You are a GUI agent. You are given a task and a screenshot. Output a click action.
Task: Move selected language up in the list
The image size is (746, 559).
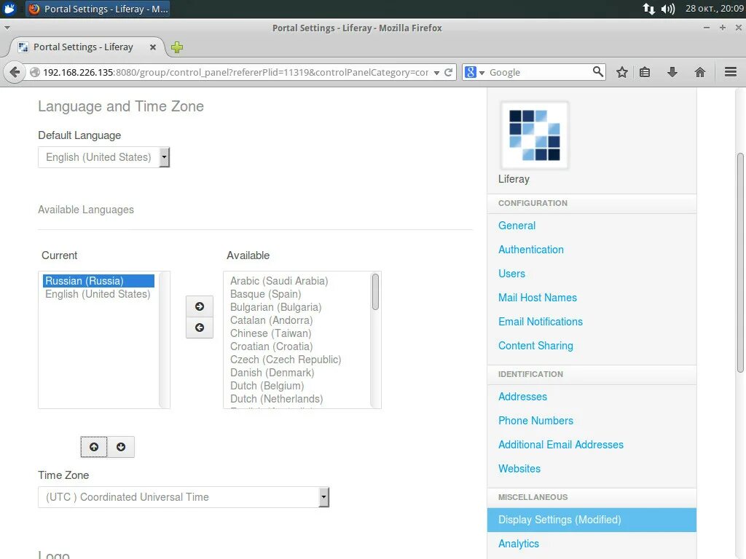(x=94, y=447)
